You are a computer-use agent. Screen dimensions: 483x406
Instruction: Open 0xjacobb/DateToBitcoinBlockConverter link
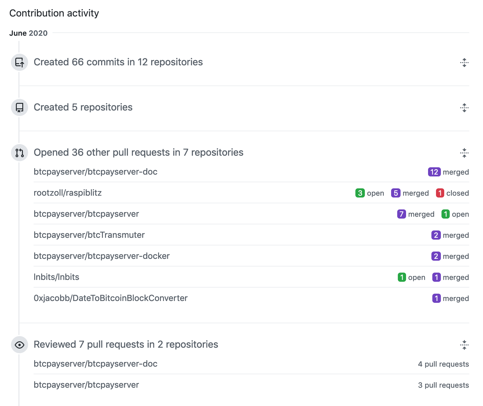pyautogui.click(x=111, y=298)
